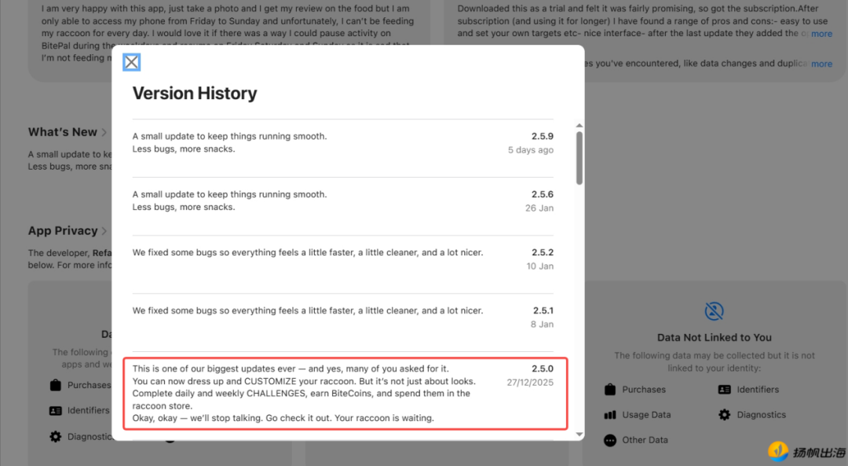Click the Version History scrollbar down arrow
The width and height of the screenshot is (848, 466).
click(x=579, y=434)
